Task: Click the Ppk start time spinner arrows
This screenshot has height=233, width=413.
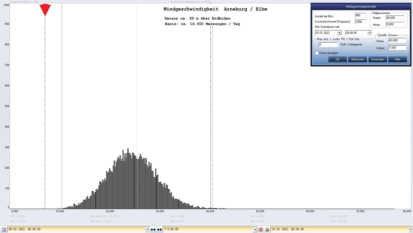Action: [x=369, y=33]
